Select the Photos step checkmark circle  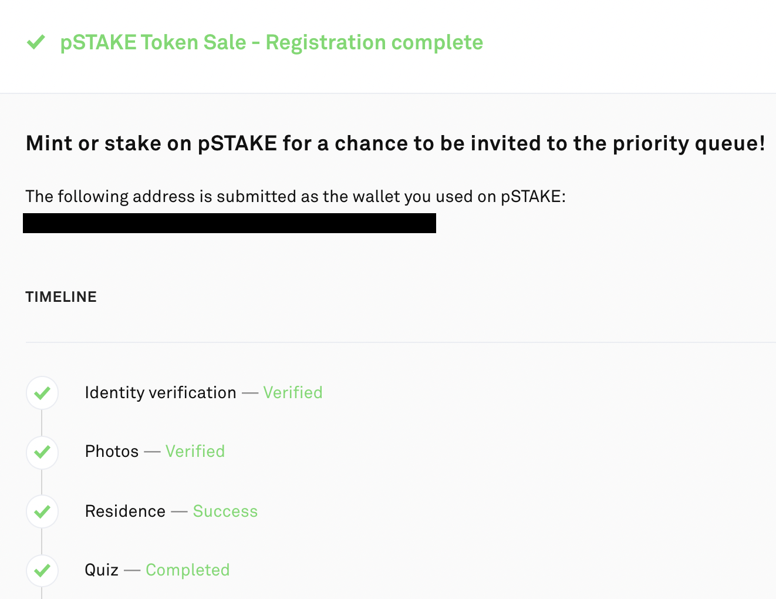coord(42,452)
